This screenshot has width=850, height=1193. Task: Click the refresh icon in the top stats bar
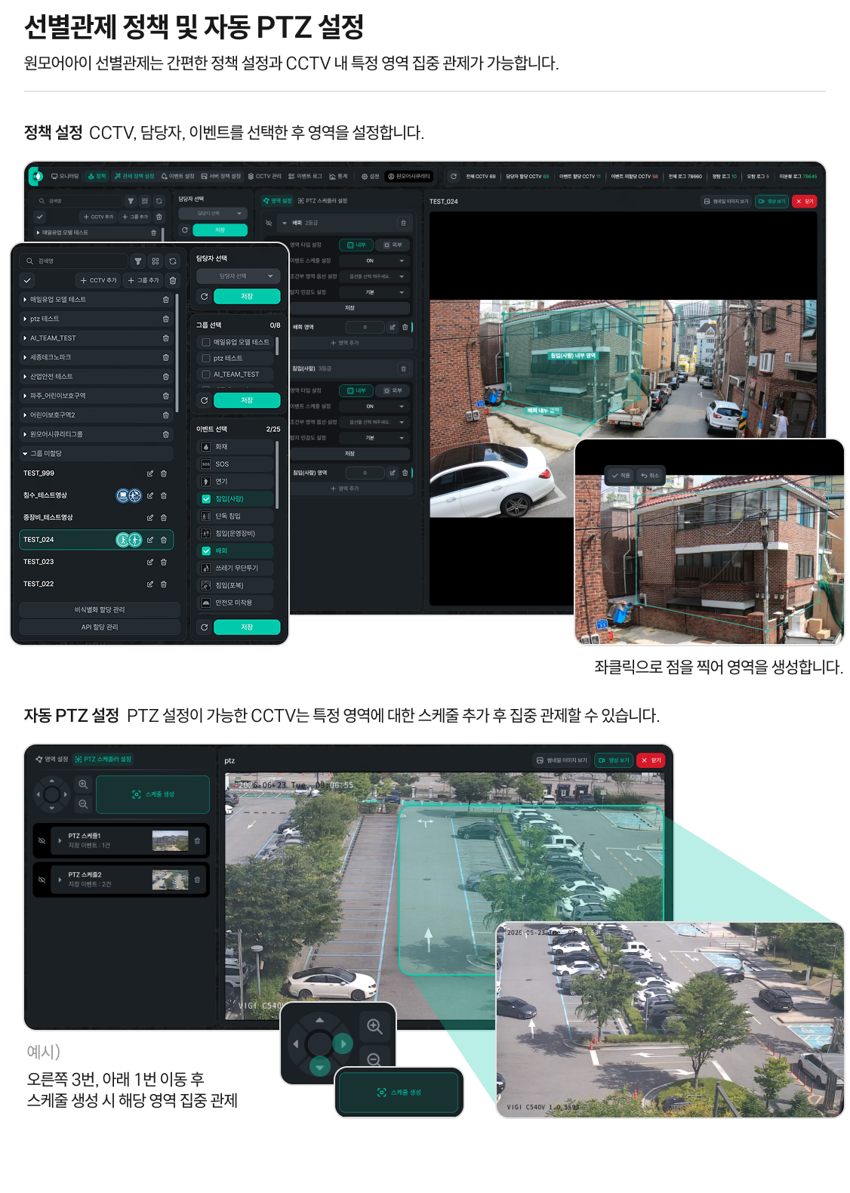point(453,177)
